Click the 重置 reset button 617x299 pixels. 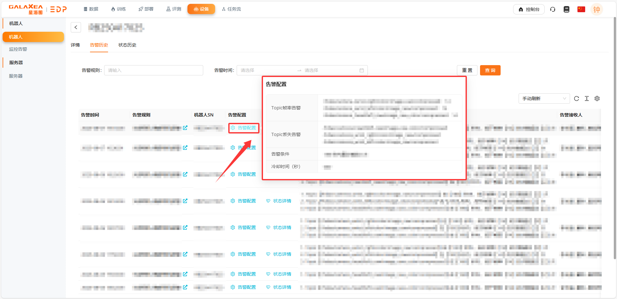pyautogui.click(x=467, y=70)
